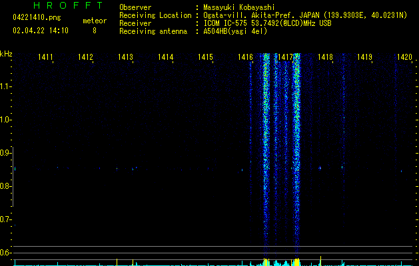The height and width of the screenshot is (266, 419).
Task: Click the Observer label
Action: (135, 7)
